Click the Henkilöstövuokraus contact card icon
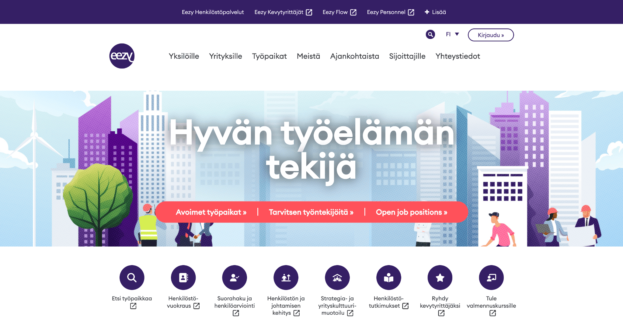Screen dimensions: 623x336 [183, 278]
